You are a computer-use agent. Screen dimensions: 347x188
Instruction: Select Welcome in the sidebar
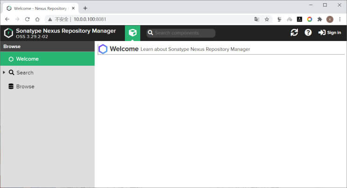(x=47, y=59)
